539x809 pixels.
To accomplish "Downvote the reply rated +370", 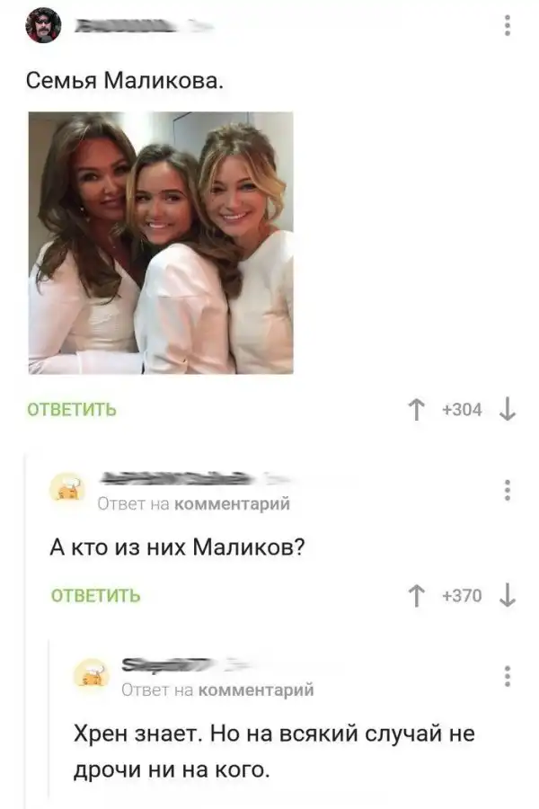I will coord(508,596).
